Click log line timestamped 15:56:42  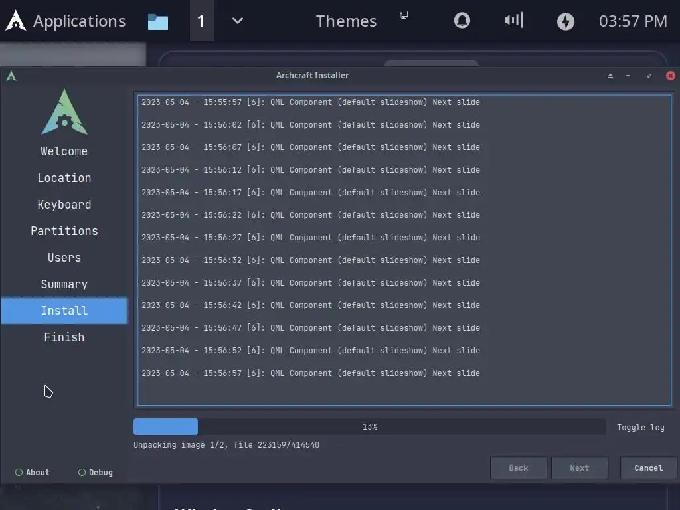pos(311,305)
